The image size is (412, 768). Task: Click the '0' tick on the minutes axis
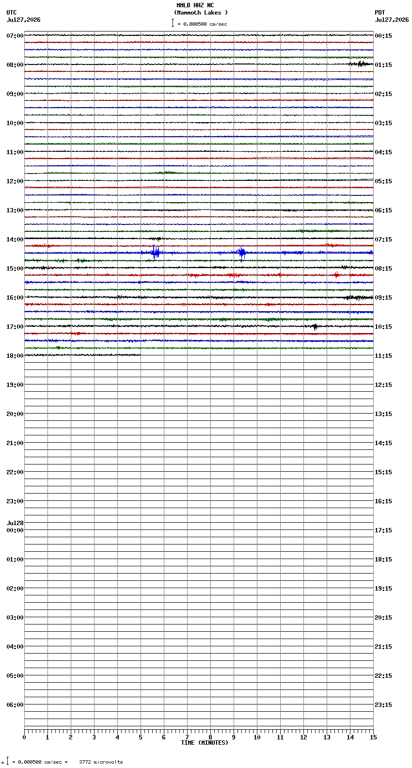tap(24, 737)
